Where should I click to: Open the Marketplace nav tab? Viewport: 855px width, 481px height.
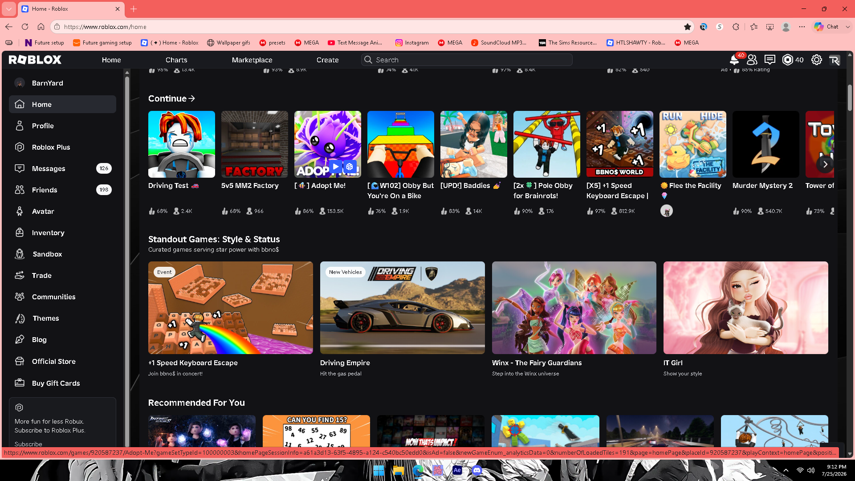(252, 60)
